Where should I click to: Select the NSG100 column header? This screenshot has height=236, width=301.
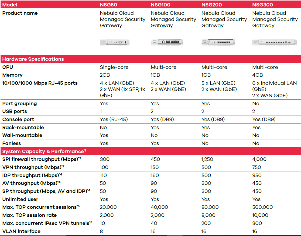[160, 5]
